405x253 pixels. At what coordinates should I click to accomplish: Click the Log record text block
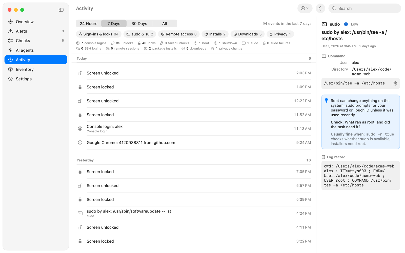pos(360,176)
